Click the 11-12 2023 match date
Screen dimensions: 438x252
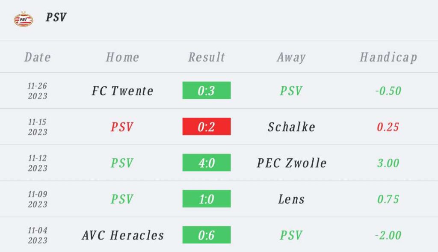tap(38, 163)
